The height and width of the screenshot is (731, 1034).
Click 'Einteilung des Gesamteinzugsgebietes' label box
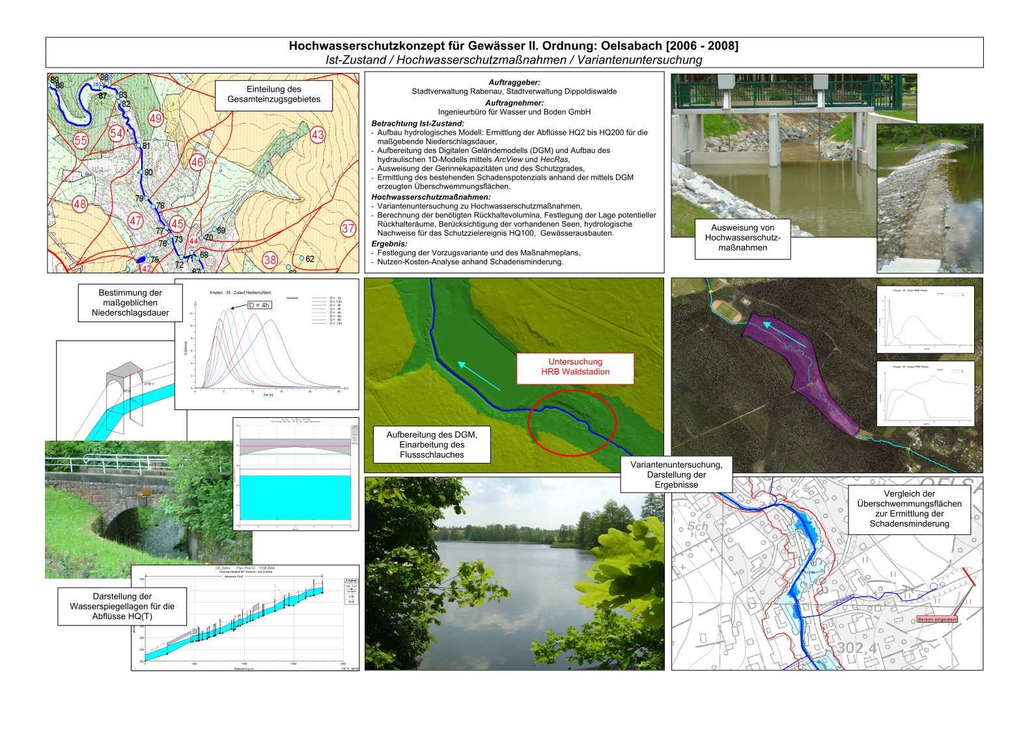(273, 94)
